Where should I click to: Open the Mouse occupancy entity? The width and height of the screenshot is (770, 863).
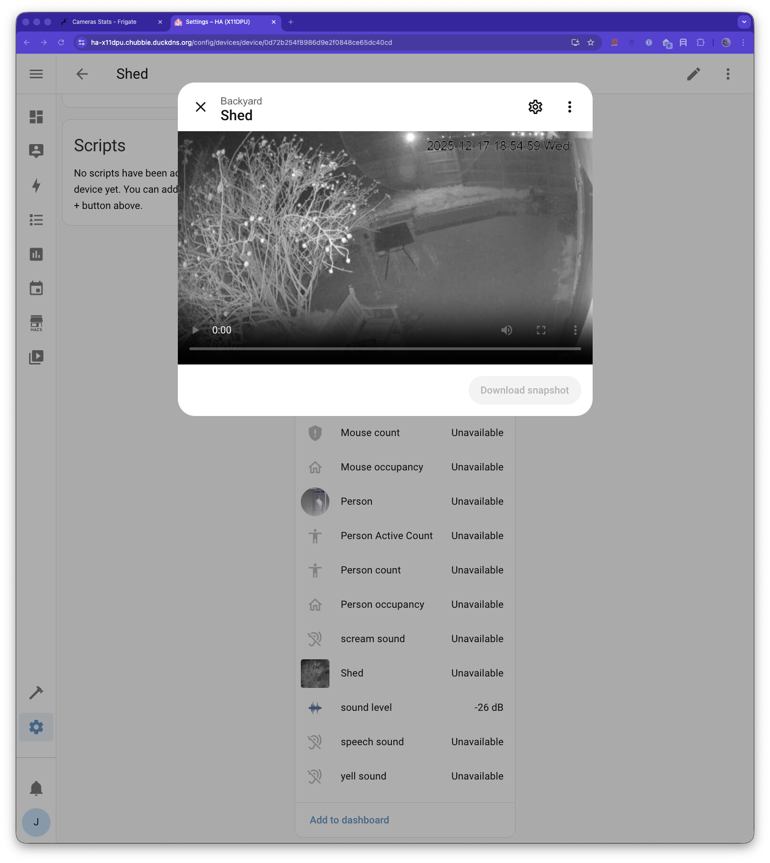click(405, 467)
